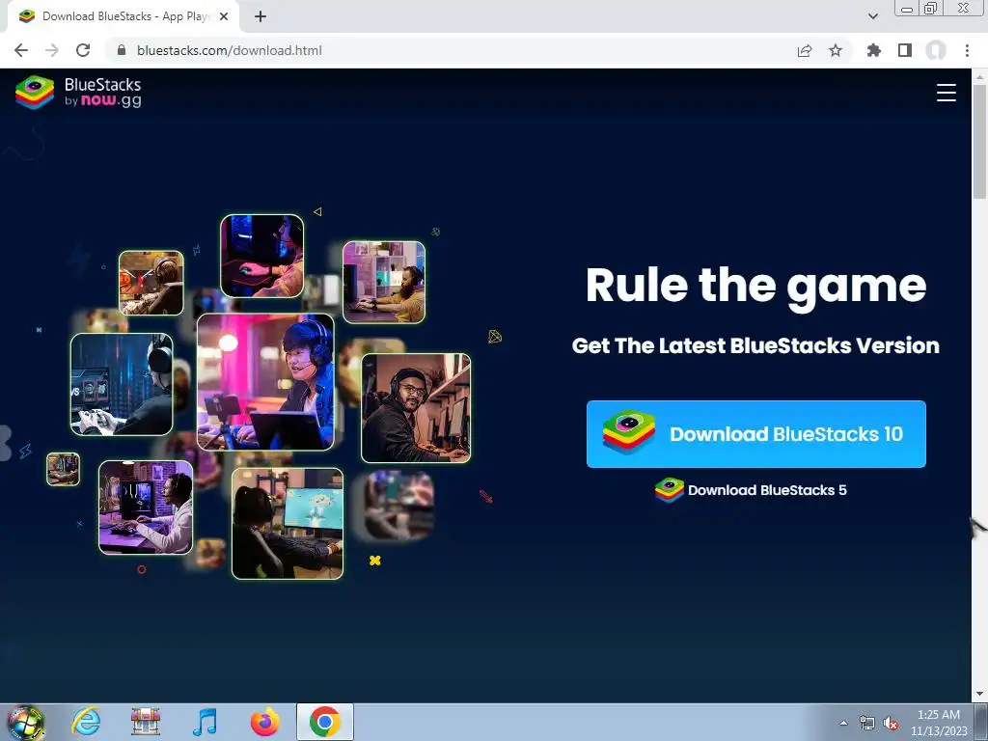The image size is (988, 741).
Task: Launch Internet Explorer from the taskbar
Action: [86, 722]
